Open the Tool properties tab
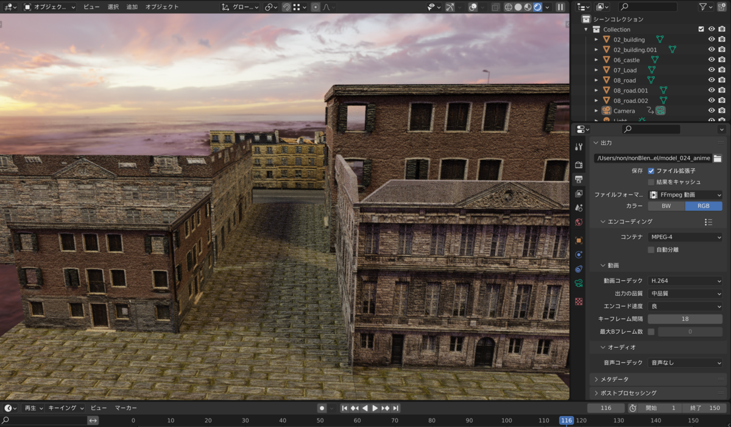Image resolution: width=731 pixels, height=427 pixels. [x=579, y=147]
